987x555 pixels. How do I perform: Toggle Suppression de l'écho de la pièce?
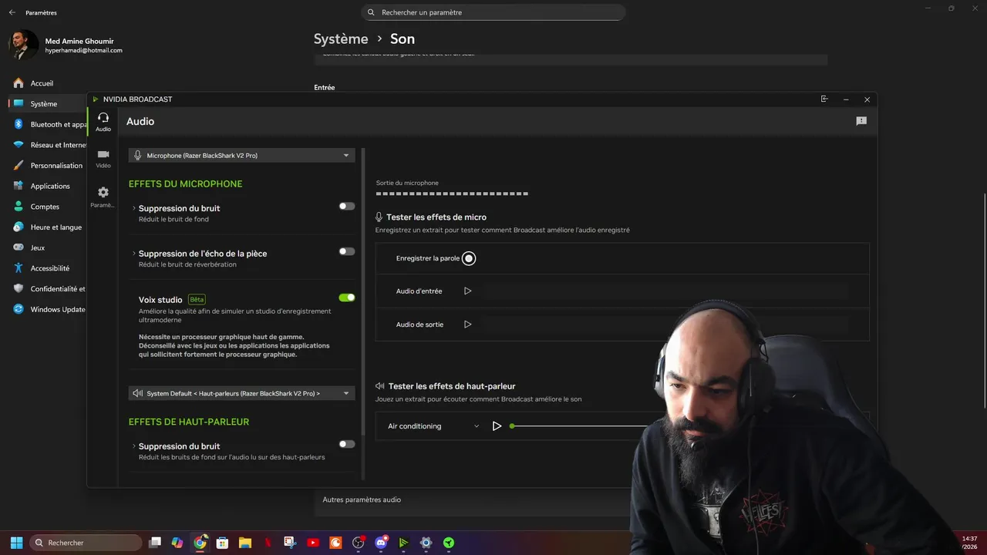(x=347, y=251)
